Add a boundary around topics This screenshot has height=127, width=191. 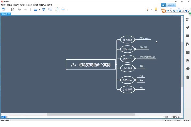(x=50, y=9)
